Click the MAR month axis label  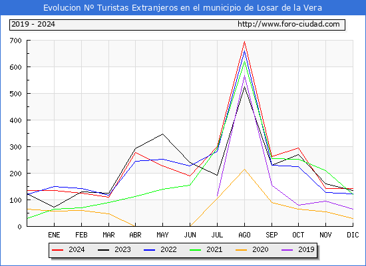coord(108,235)
